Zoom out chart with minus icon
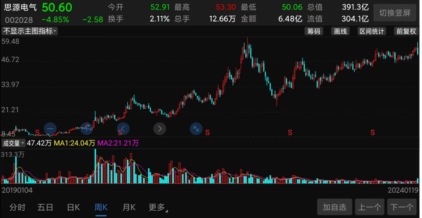This screenshot has width=422, height=218. pos(50,129)
